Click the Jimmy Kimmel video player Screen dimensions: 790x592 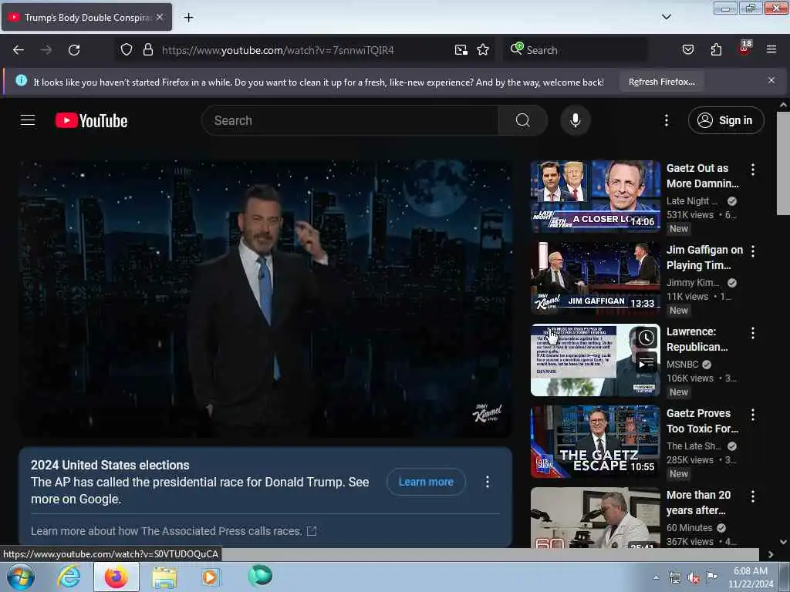coord(265,298)
